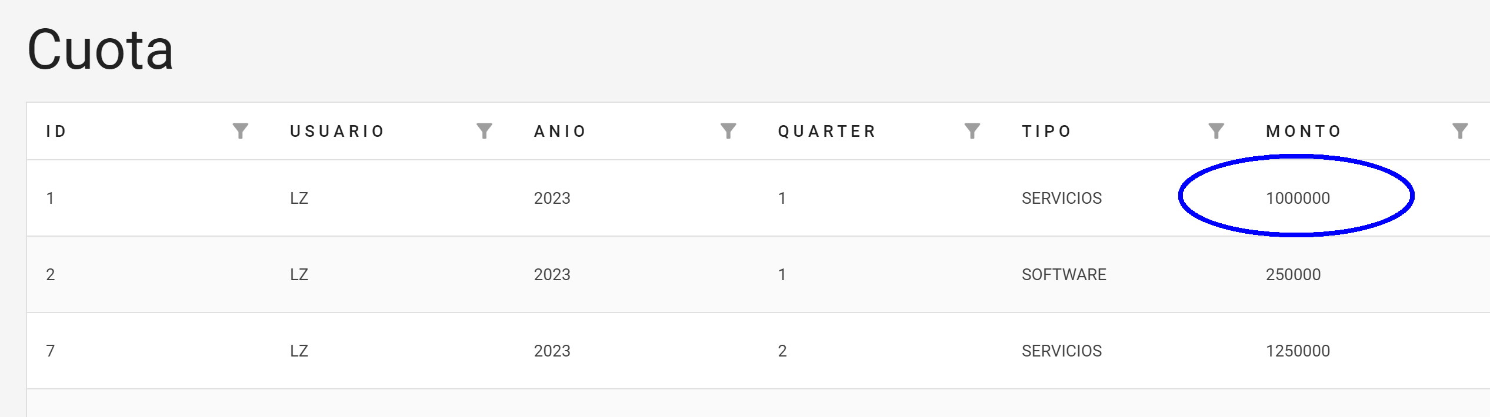
Task: Select quarter 2 cell in row 7
Action: click(x=782, y=351)
